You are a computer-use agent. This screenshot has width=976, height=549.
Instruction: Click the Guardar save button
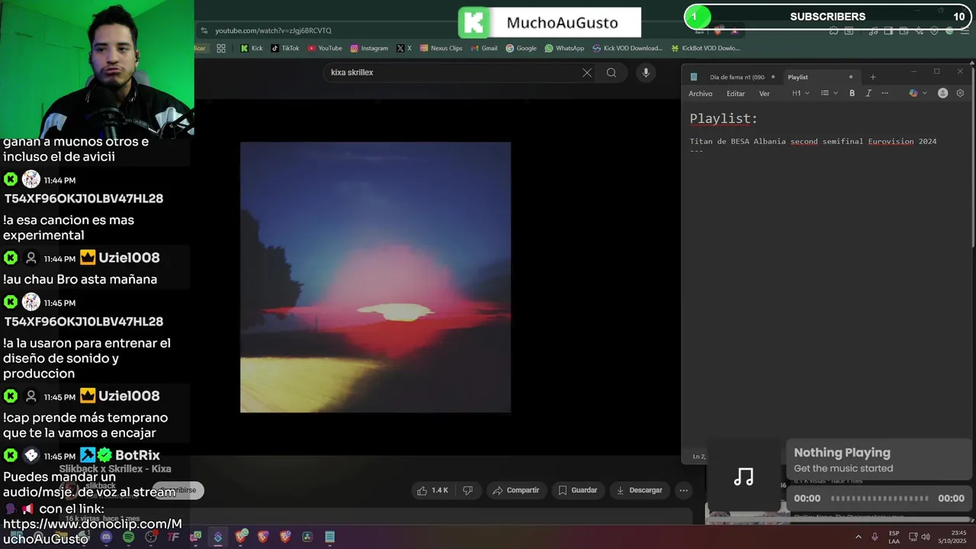tap(577, 490)
